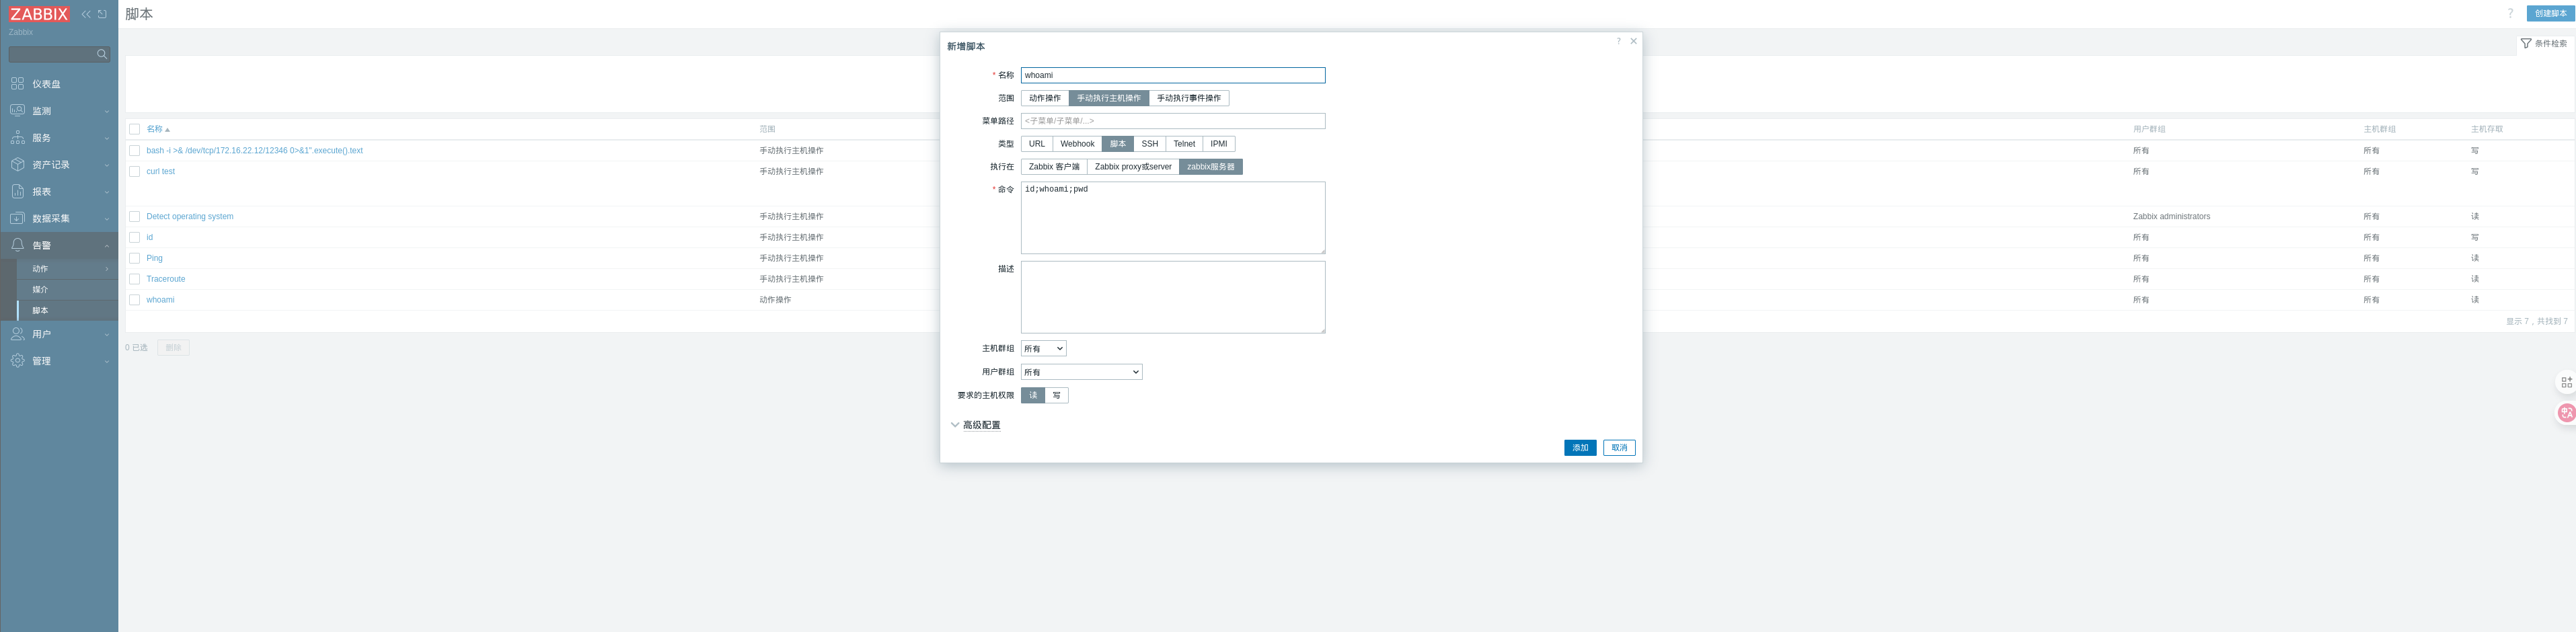Click the dialog help question mark icon
Image resolution: width=2576 pixels, height=632 pixels.
pyautogui.click(x=1618, y=41)
